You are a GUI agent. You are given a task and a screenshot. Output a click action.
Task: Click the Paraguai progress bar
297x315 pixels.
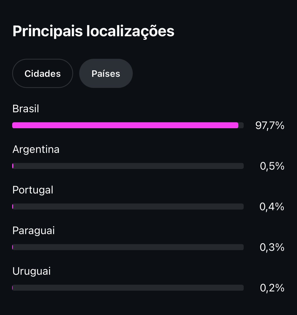click(x=128, y=247)
